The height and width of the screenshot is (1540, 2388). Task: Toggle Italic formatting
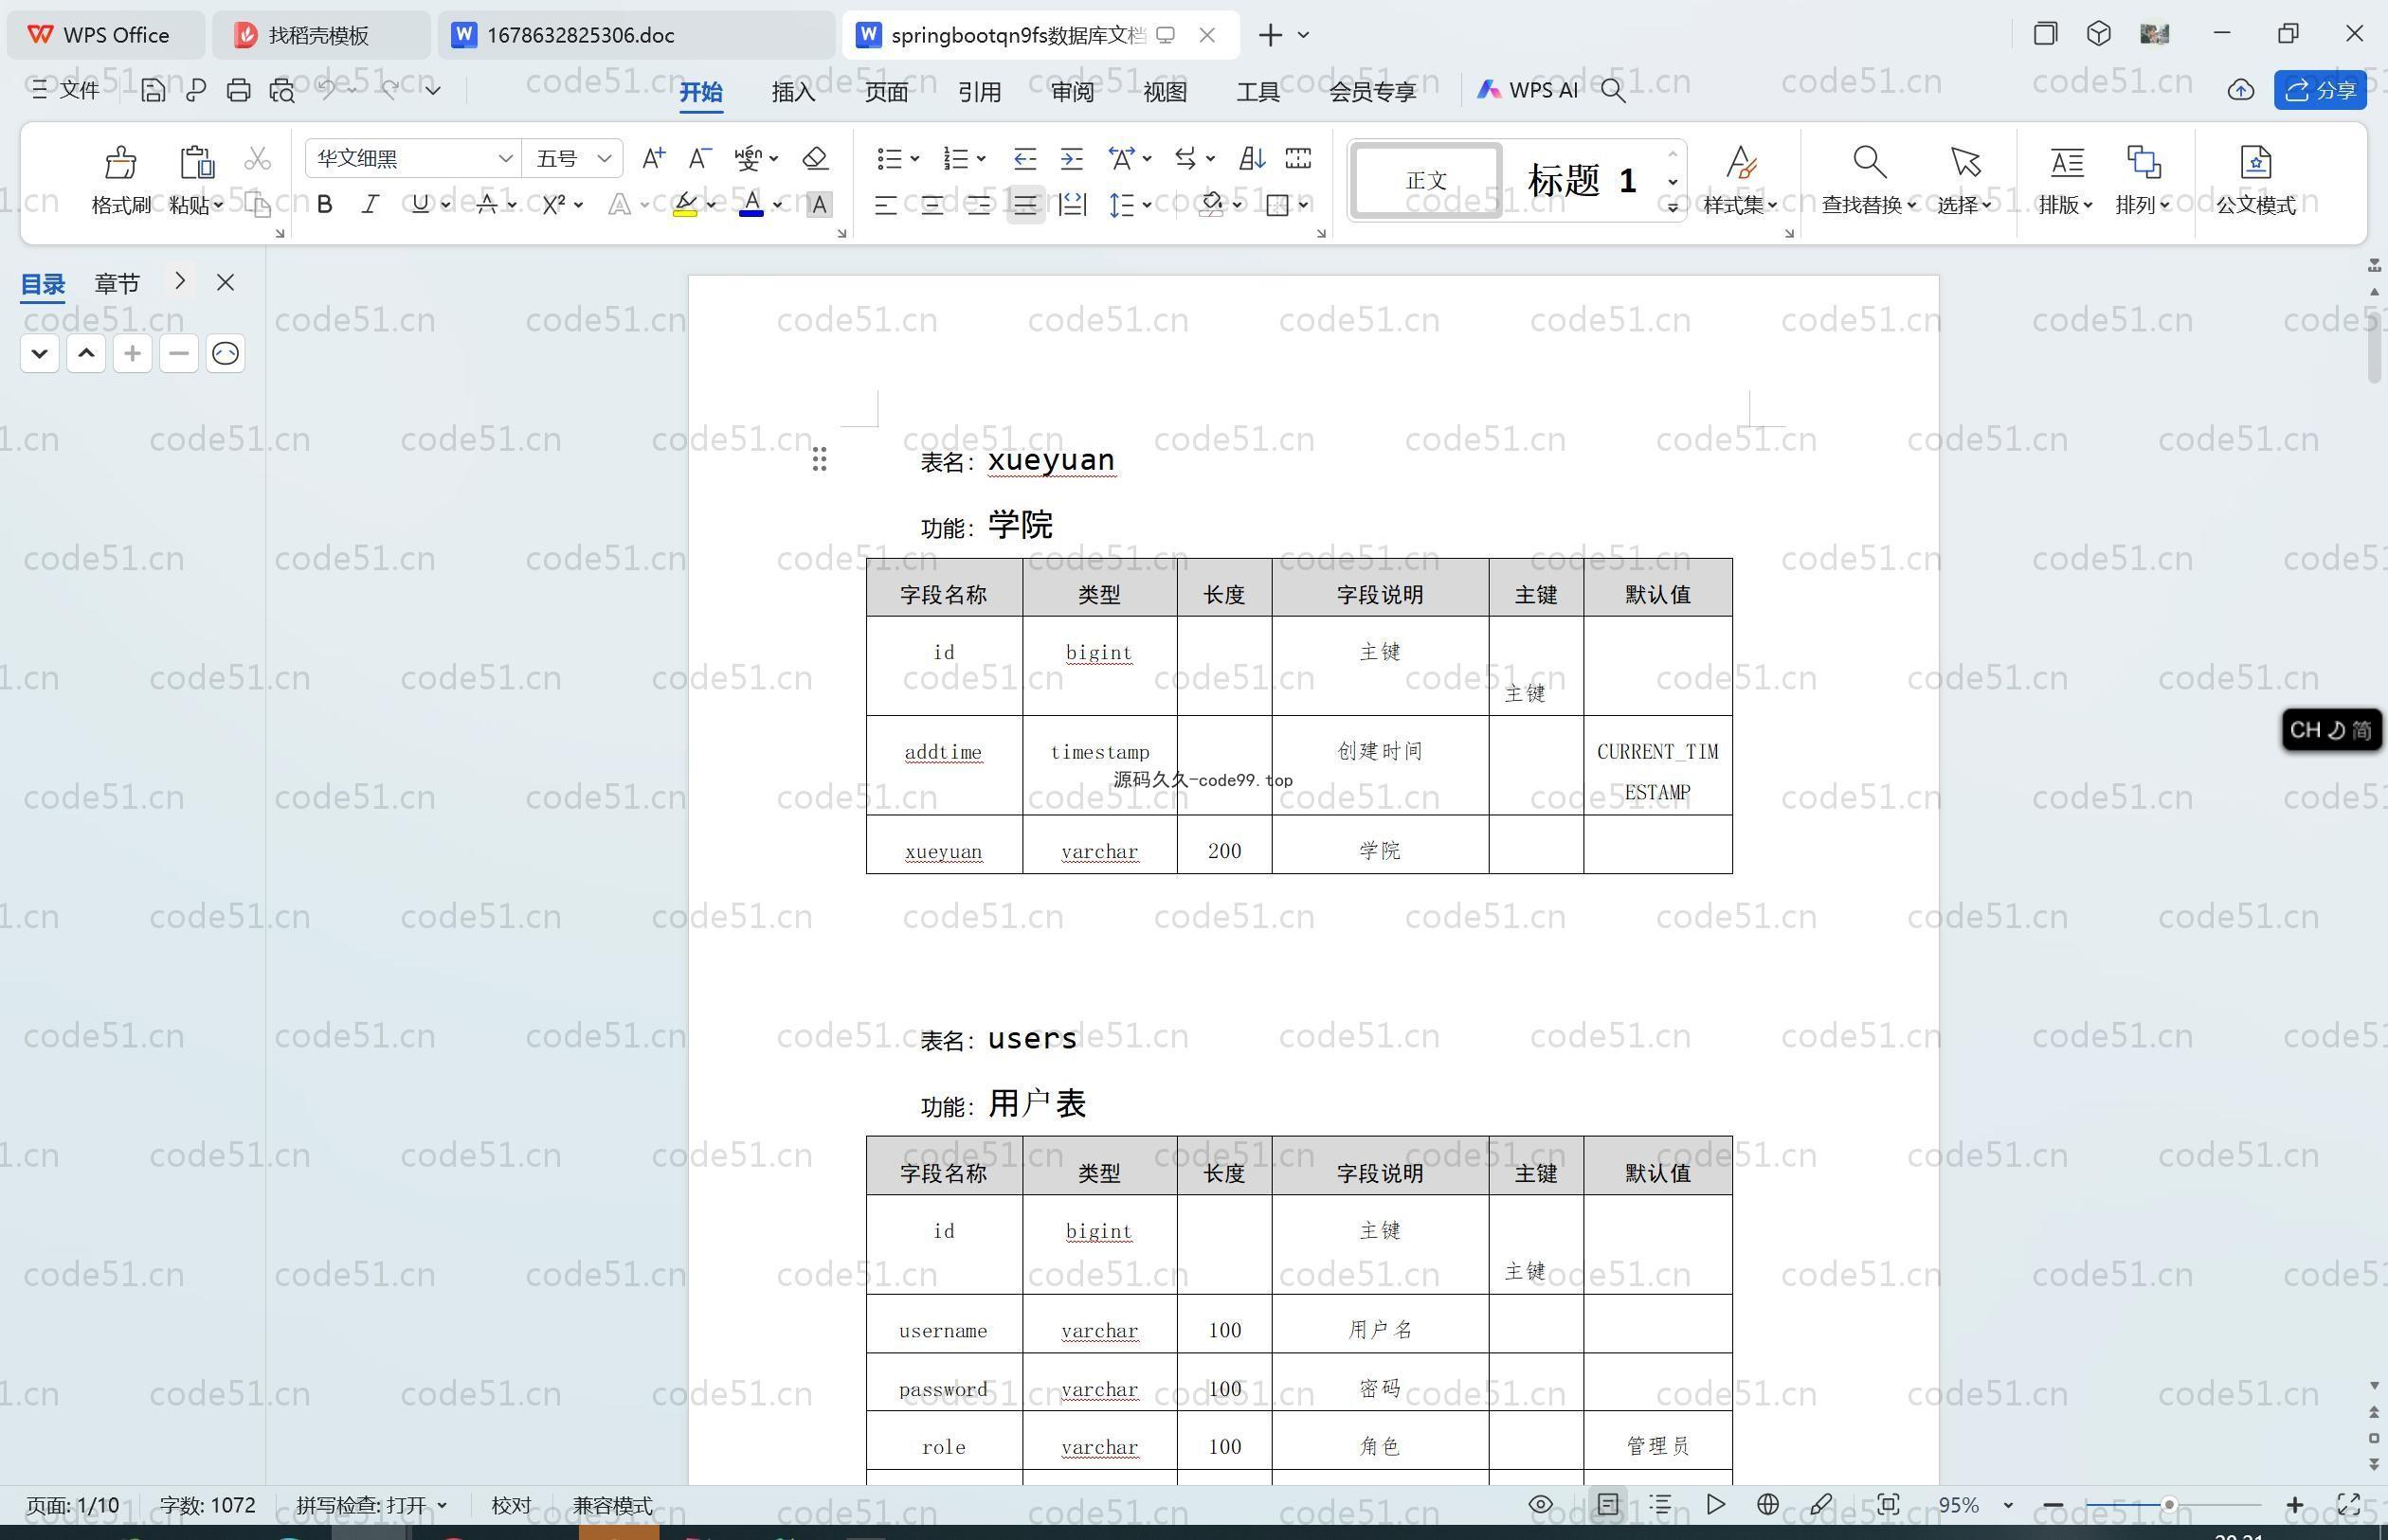[371, 205]
